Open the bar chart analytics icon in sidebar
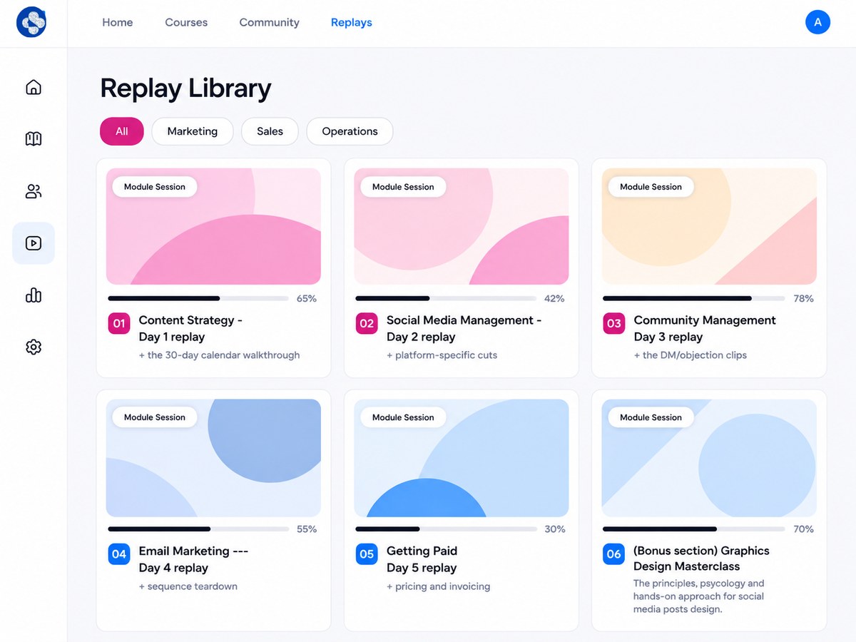 coord(34,295)
